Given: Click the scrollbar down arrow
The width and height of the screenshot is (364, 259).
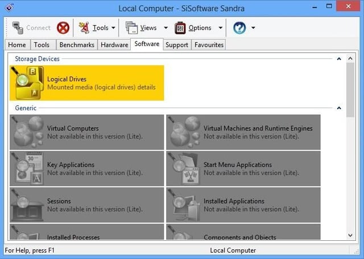Looking at the screenshot, I should tap(350, 235).
